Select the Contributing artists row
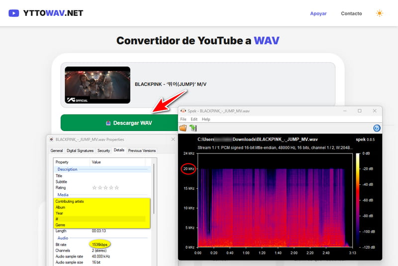 click(x=102, y=201)
